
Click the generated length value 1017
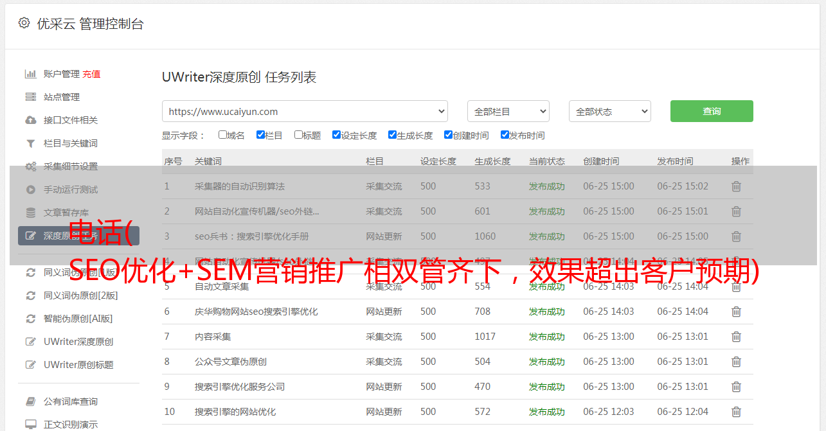[485, 337]
